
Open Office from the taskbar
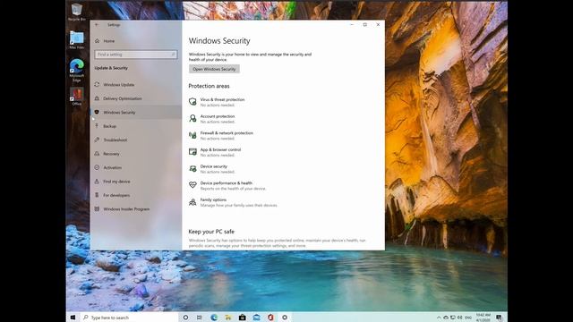(x=270, y=318)
